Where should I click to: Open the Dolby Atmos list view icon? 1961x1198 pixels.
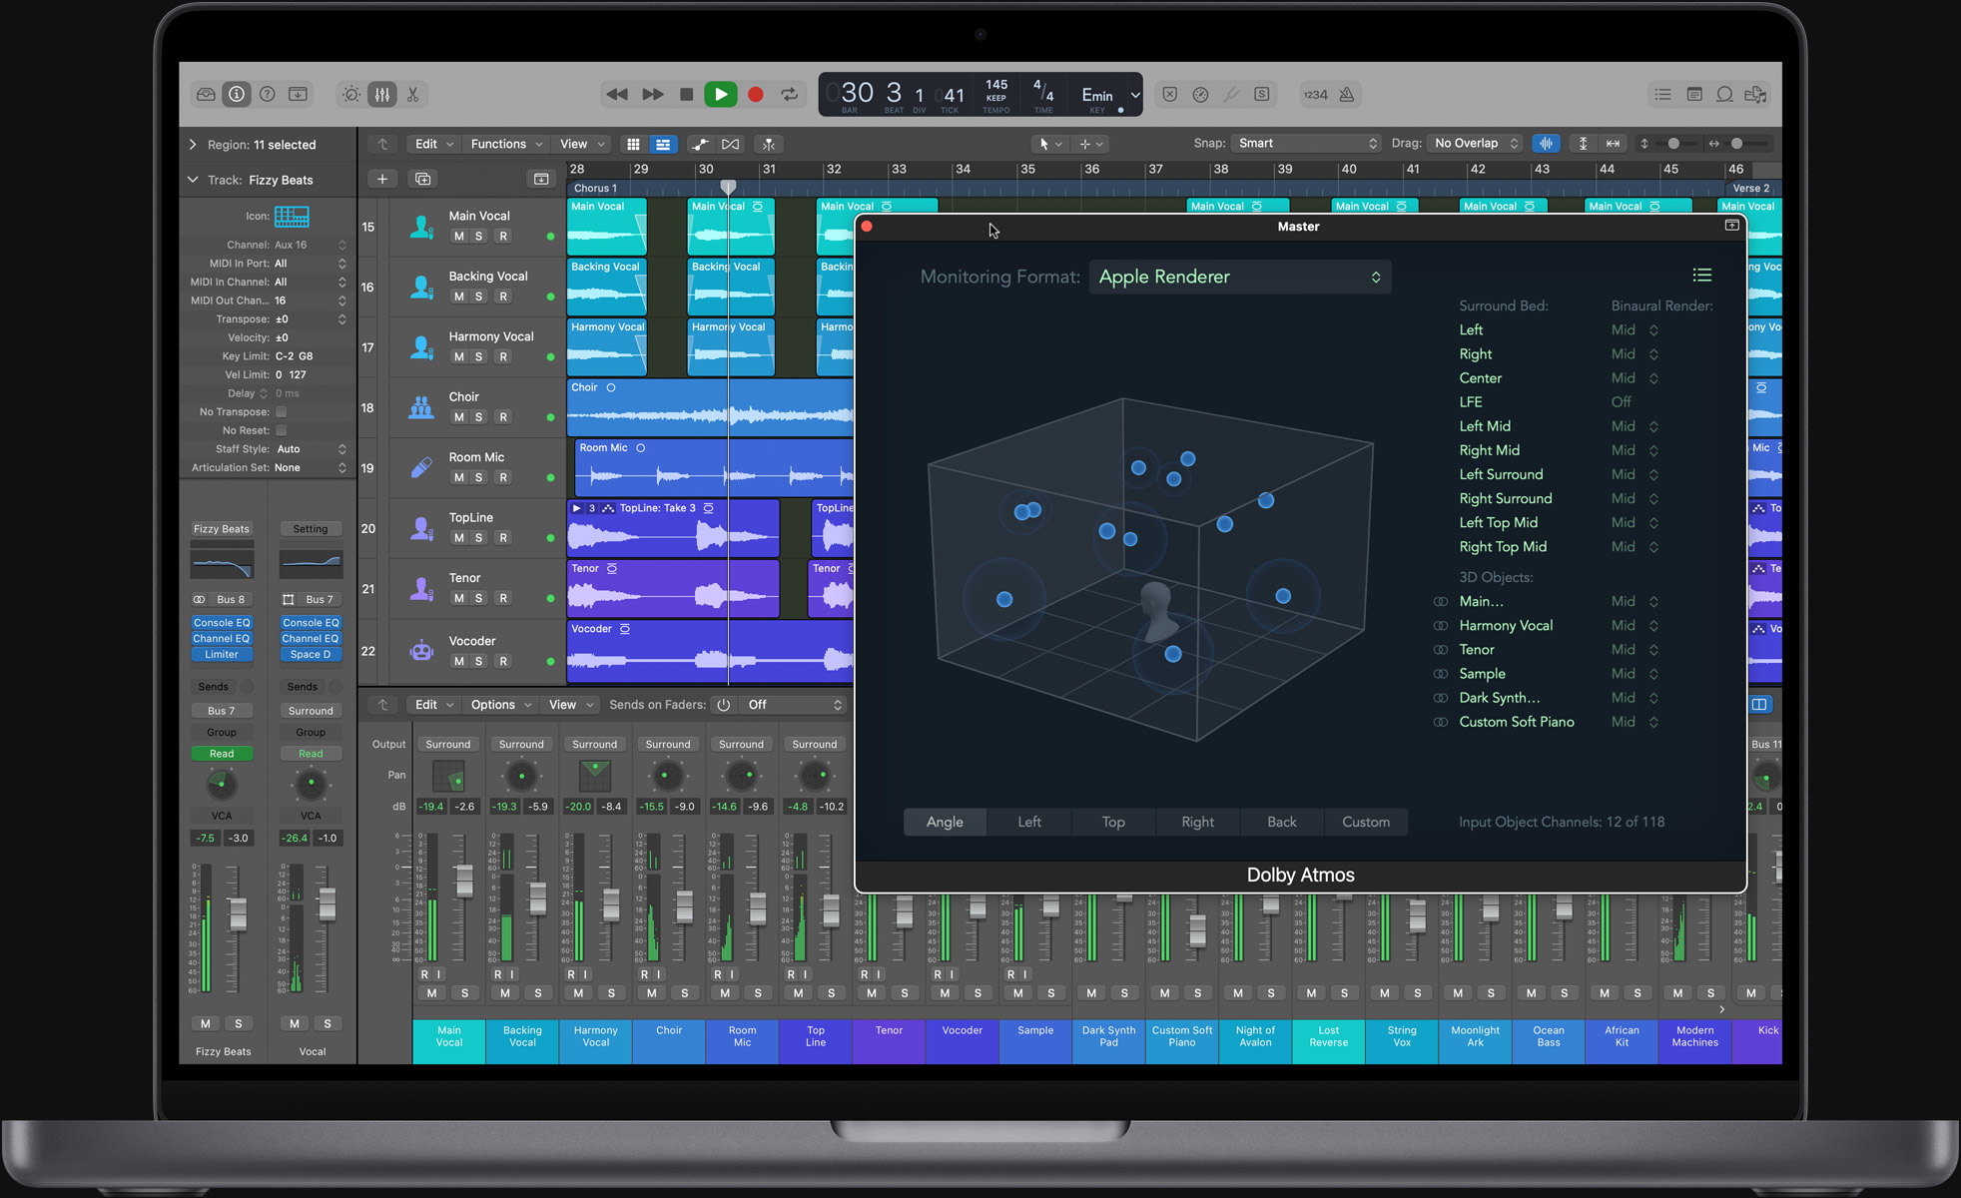coord(1702,275)
